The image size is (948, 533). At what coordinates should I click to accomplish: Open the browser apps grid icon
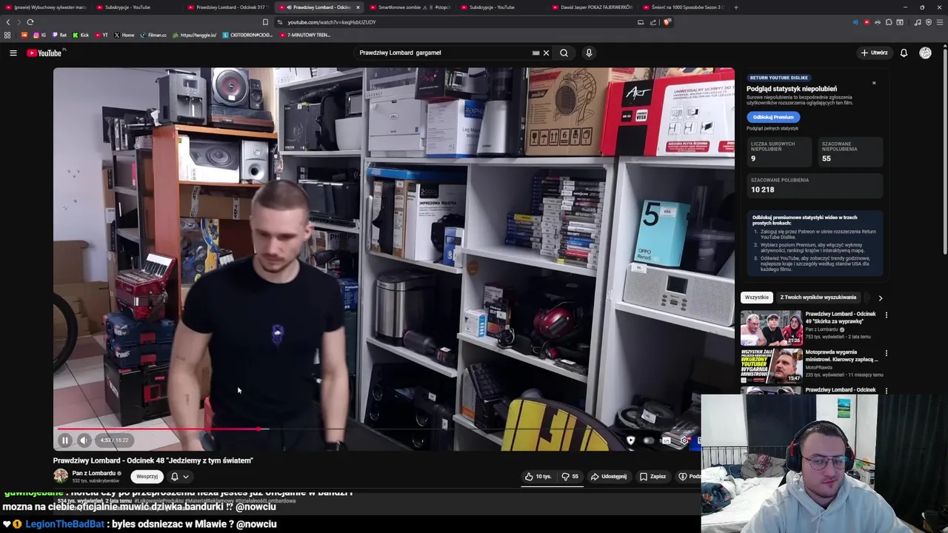(7, 35)
